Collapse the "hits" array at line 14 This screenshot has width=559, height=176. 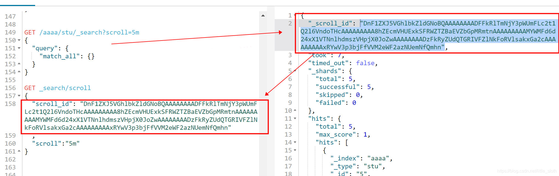click(x=295, y=142)
